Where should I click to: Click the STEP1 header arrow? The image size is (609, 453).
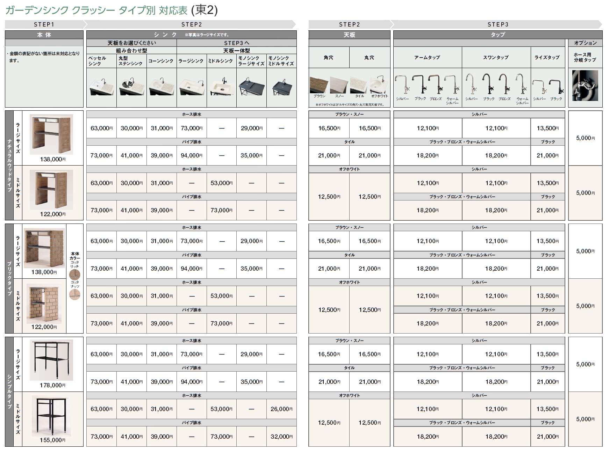[44, 24]
